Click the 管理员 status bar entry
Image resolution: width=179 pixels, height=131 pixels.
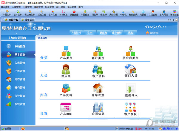point(6,129)
